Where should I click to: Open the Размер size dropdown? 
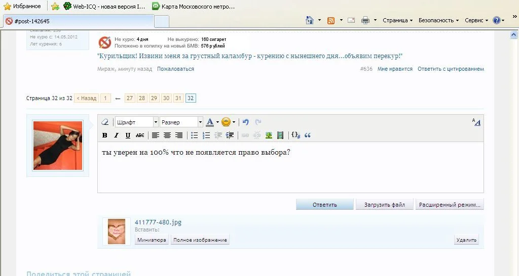click(x=181, y=122)
